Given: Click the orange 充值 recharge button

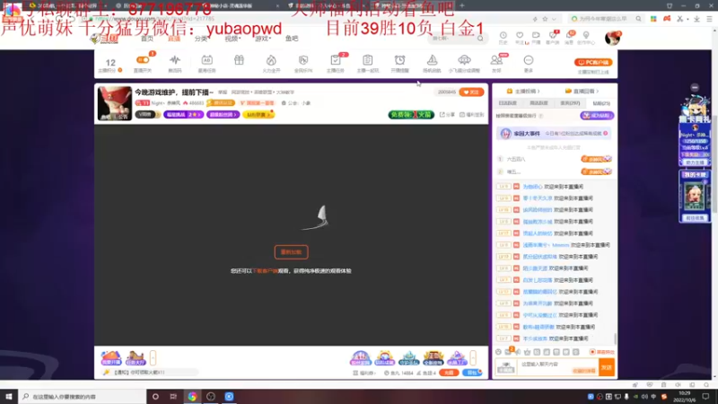Looking at the screenshot, I should pos(449,373).
